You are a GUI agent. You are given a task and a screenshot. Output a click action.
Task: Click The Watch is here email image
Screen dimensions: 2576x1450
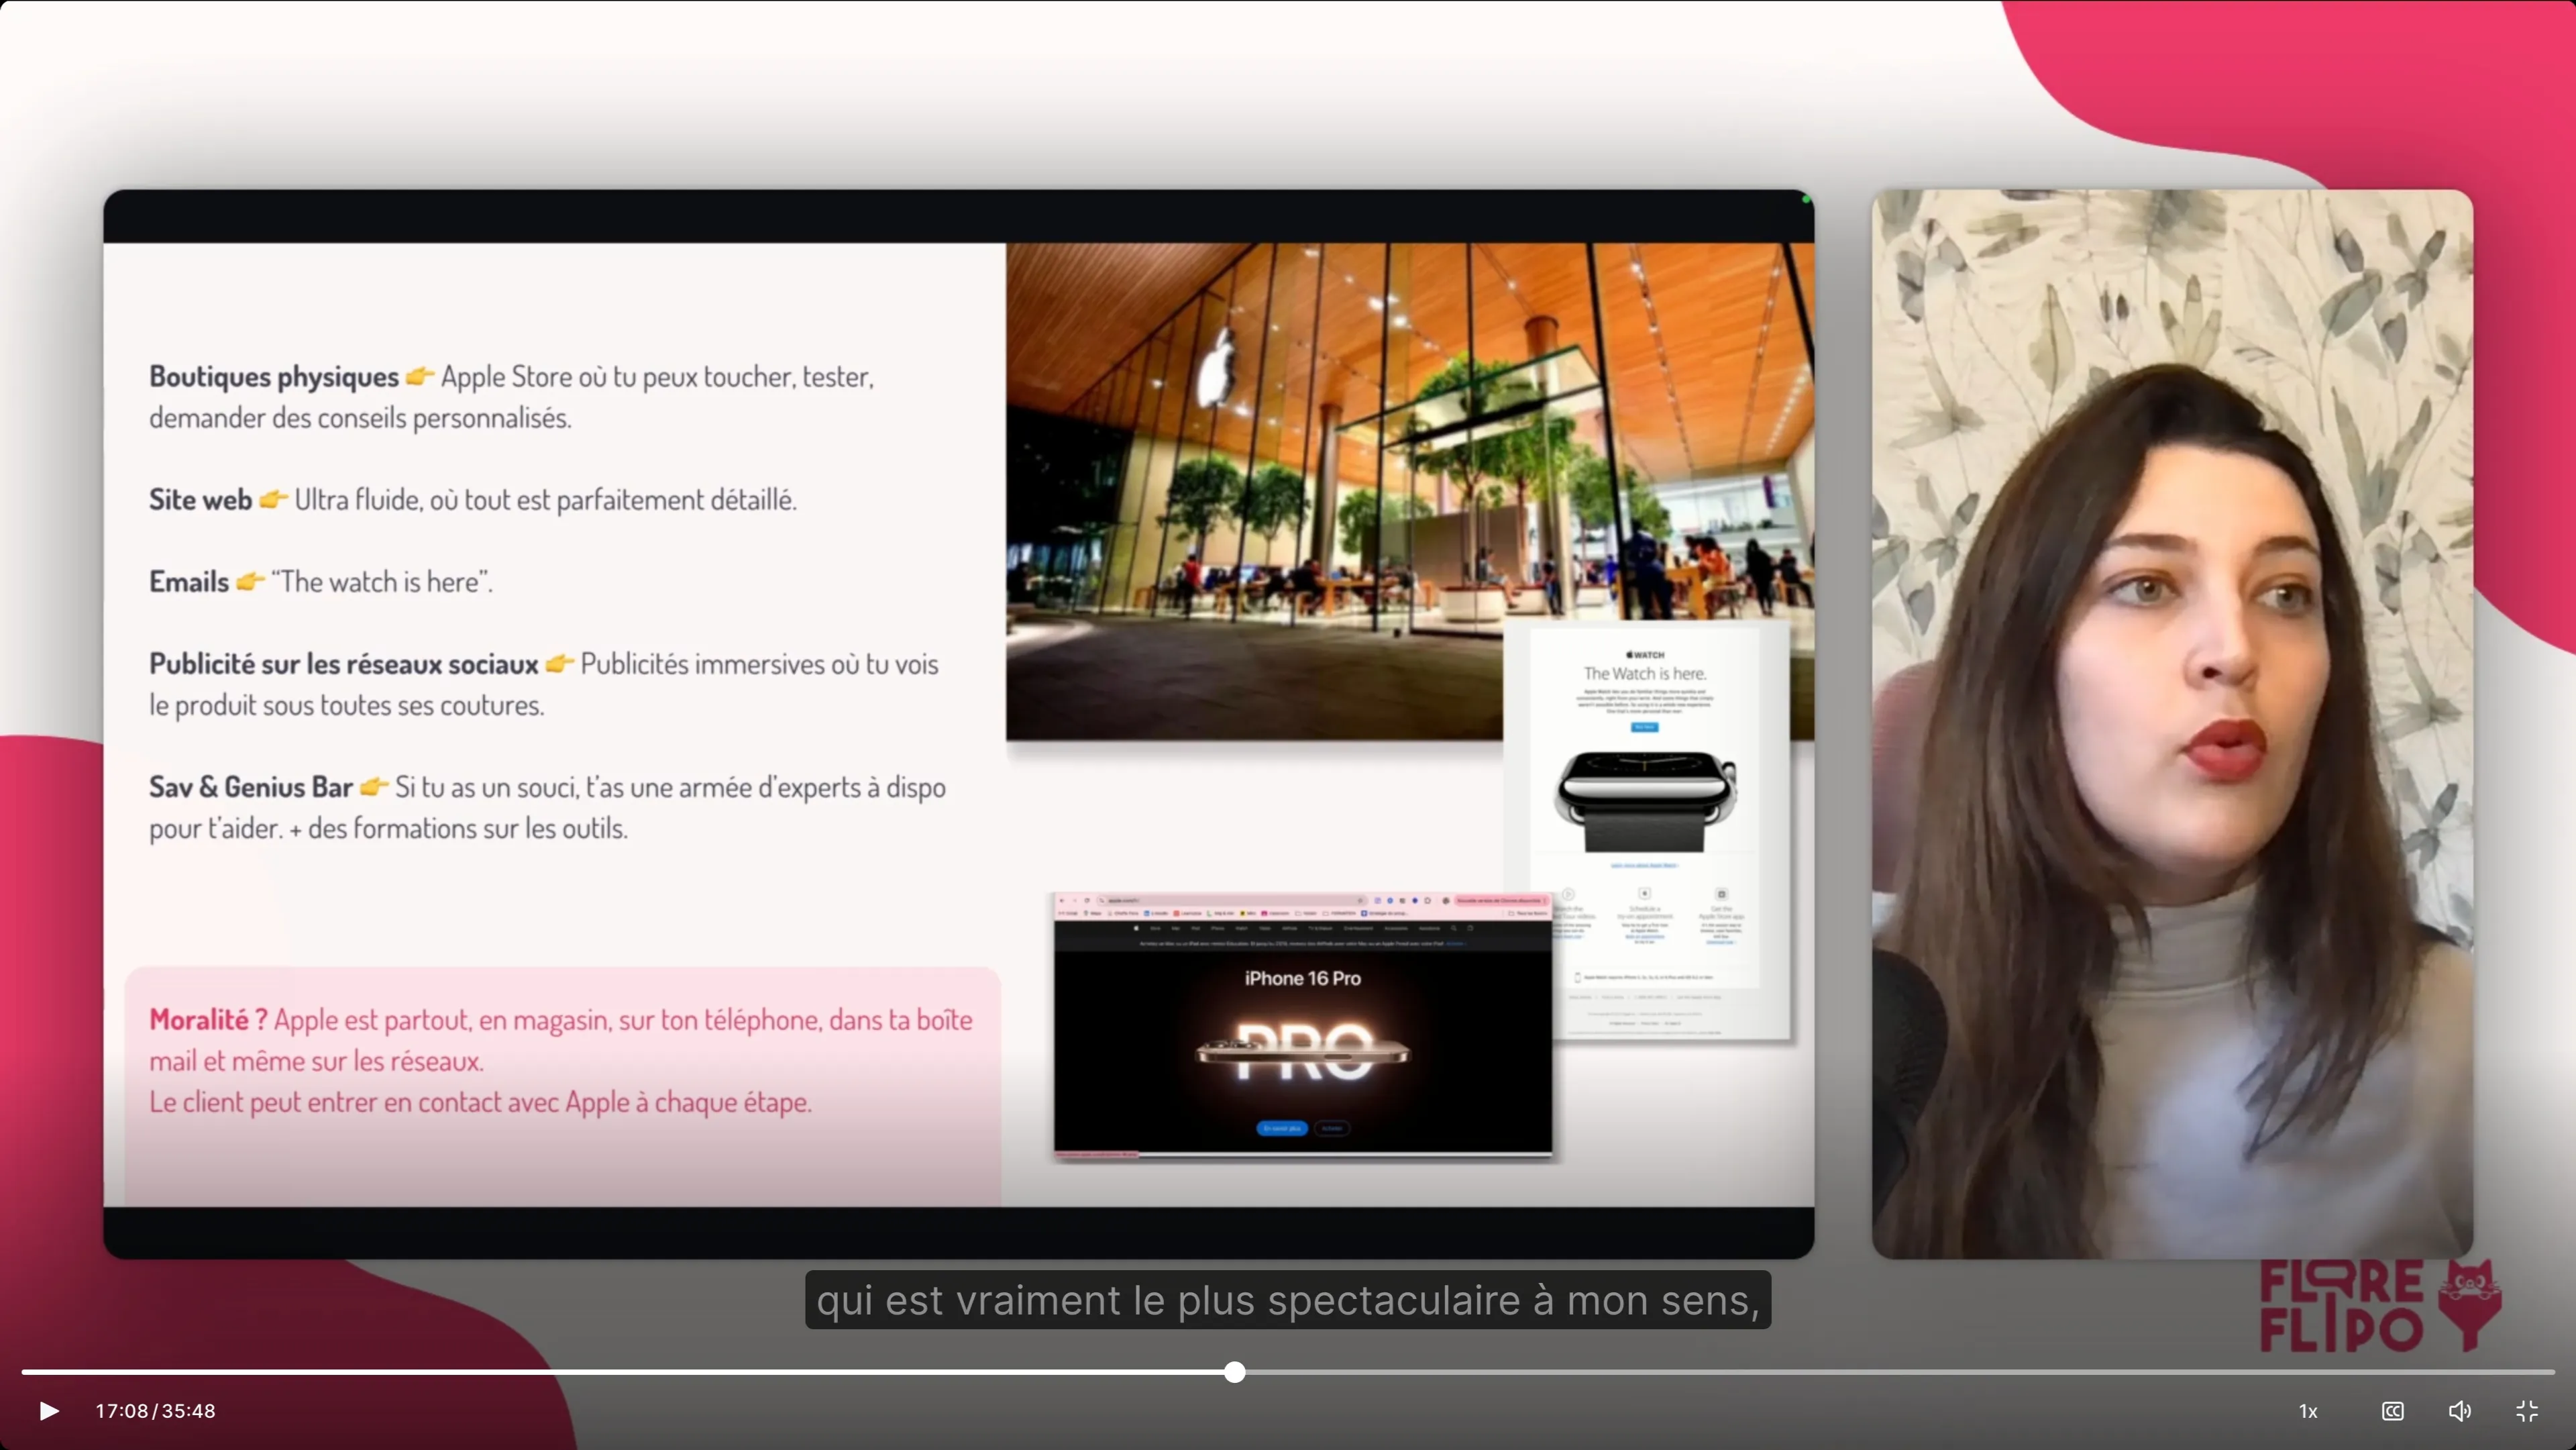tap(1646, 830)
